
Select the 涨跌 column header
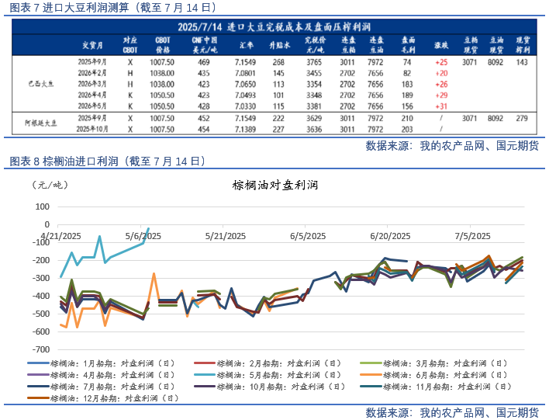441,45
